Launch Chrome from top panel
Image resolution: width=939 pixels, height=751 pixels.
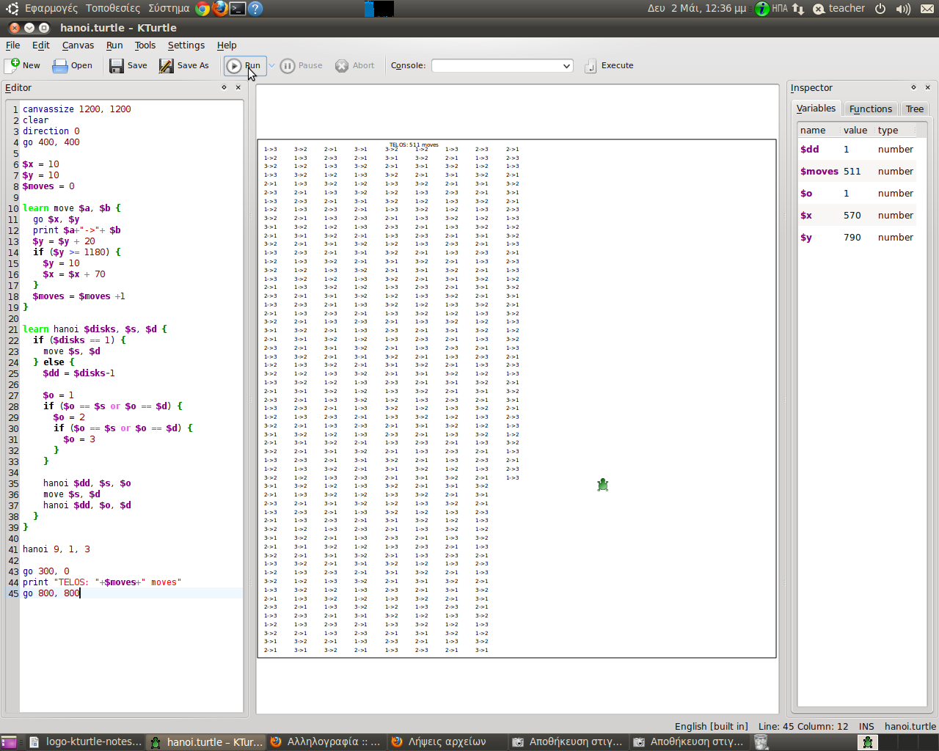(202, 8)
